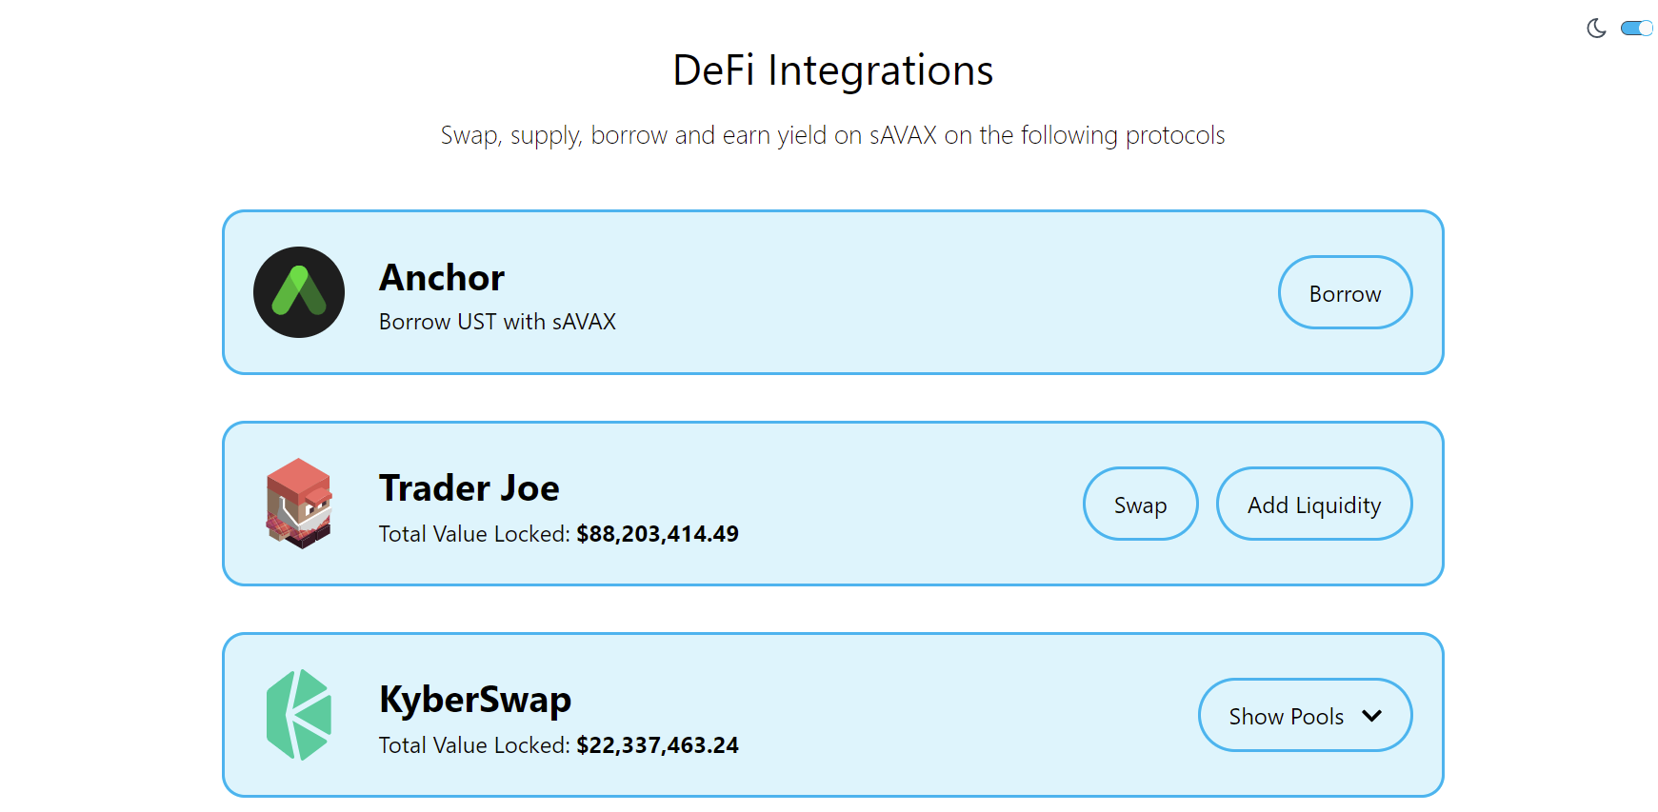Viewport: 1658px width, 812px height.
Task: Click KyberSwap's Total Value Locked label
Action: [x=474, y=745]
